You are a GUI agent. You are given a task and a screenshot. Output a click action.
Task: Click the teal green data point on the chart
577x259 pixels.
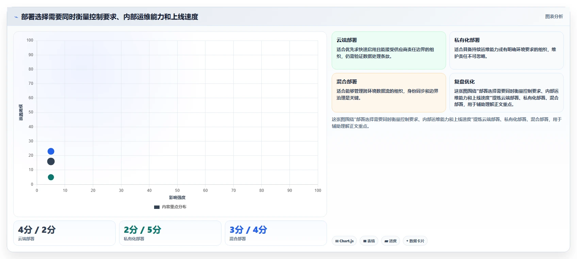51,177
